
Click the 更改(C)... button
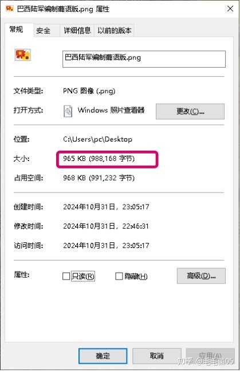(190, 111)
